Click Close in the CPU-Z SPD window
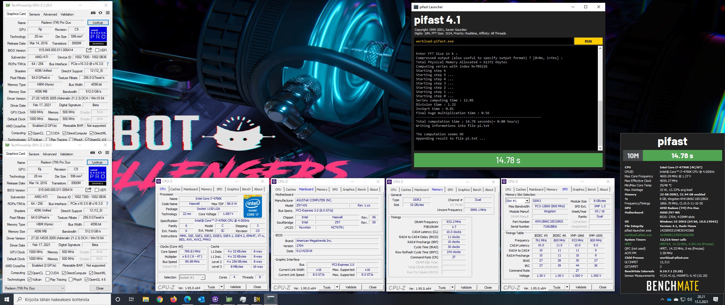The image size is (725, 305). click(603, 287)
